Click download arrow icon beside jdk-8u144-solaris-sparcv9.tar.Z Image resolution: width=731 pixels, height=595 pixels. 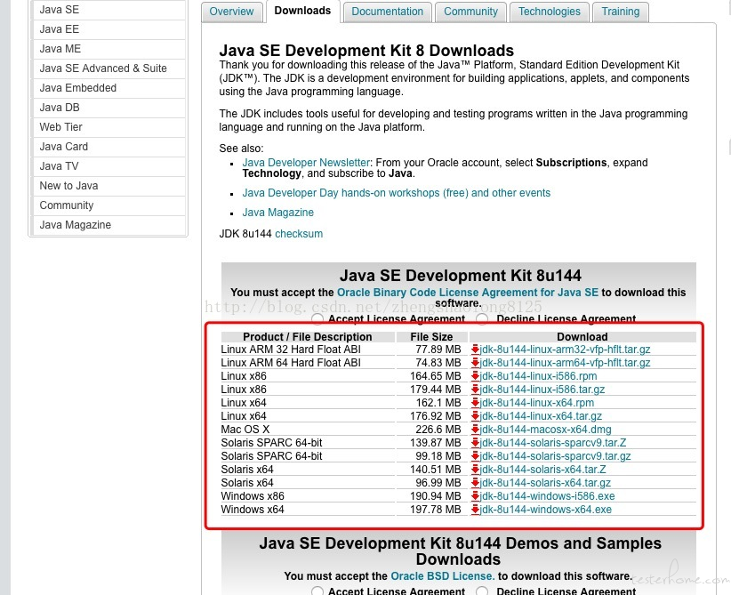[x=475, y=443]
